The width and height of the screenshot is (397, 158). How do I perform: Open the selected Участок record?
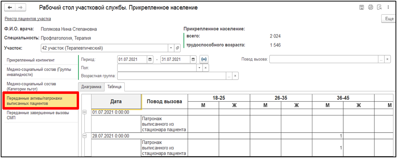tap(178, 48)
